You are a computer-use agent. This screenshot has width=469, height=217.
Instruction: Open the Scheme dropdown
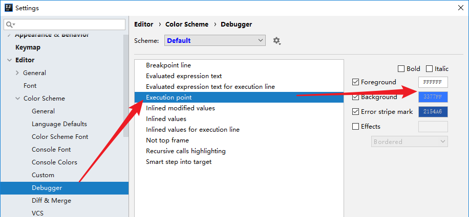215,40
